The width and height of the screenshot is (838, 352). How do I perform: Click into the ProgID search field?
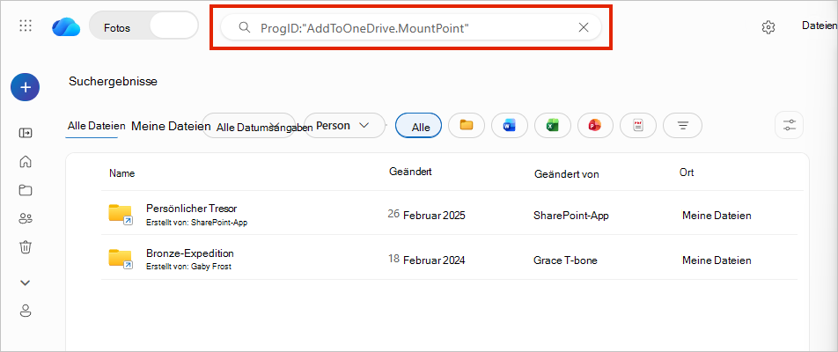point(412,27)
